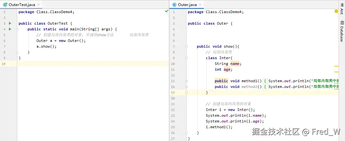Click 'public void show(){' in Outer.java
Screen dimensions: 345x141
[218, 46]
